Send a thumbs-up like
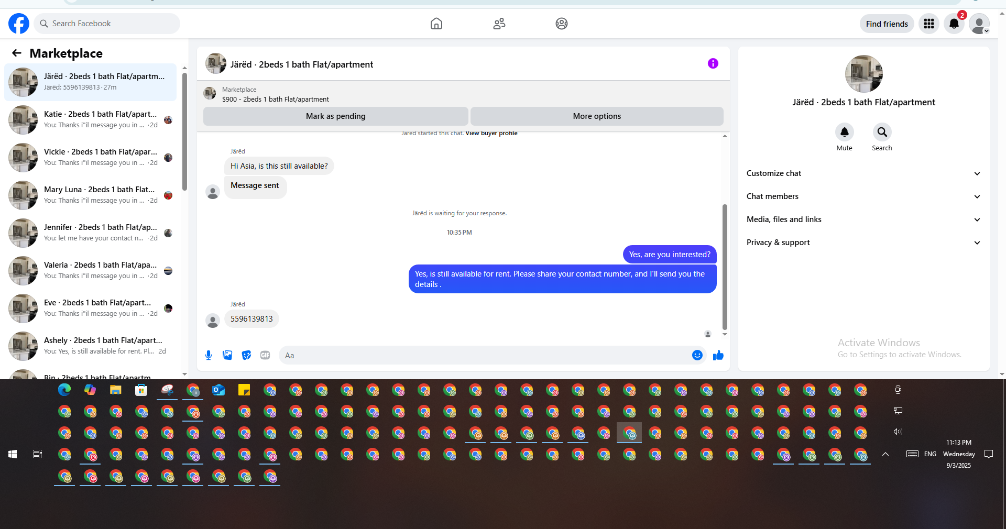The width and height of the screenshot is (1006, 529). (718, 355)
